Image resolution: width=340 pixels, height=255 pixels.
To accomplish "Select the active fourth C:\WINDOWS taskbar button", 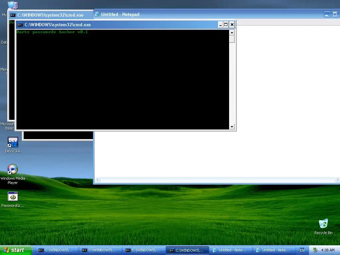I will tap(187, 250).
